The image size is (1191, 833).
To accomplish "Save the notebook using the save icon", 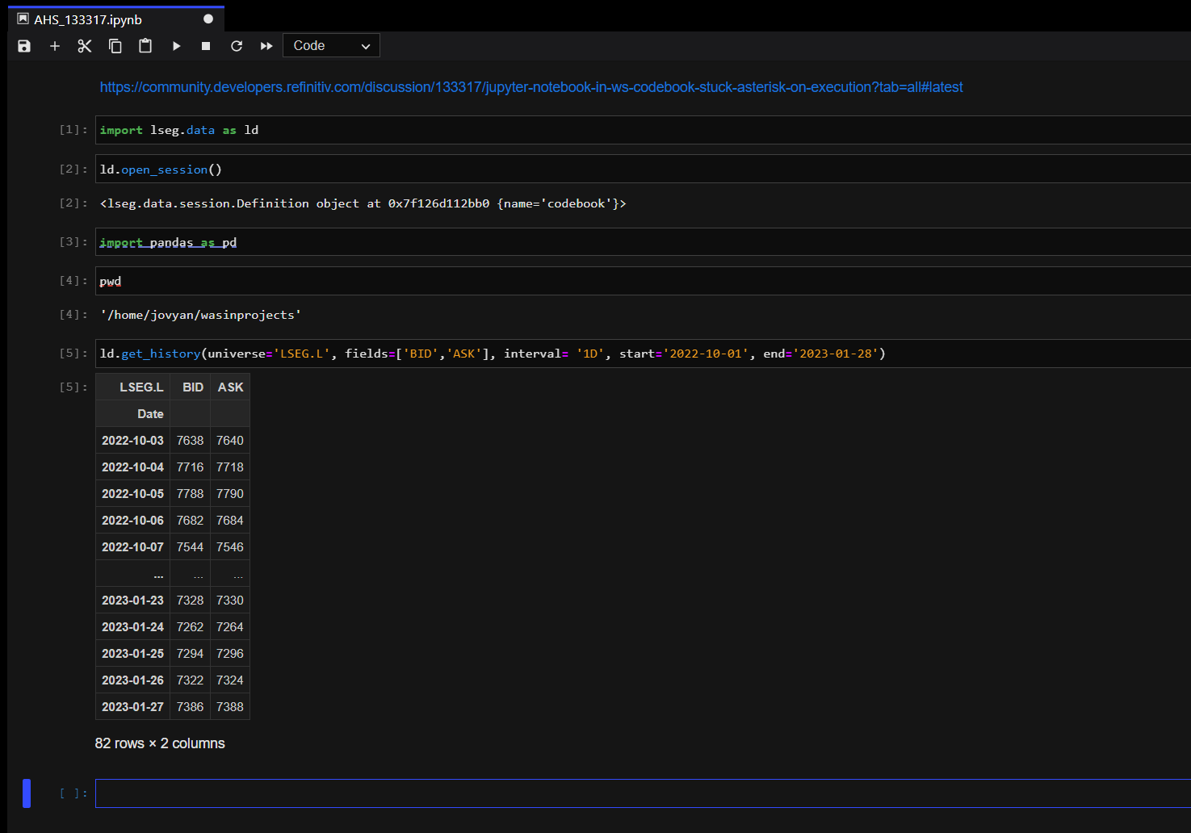I will (23, 46).
